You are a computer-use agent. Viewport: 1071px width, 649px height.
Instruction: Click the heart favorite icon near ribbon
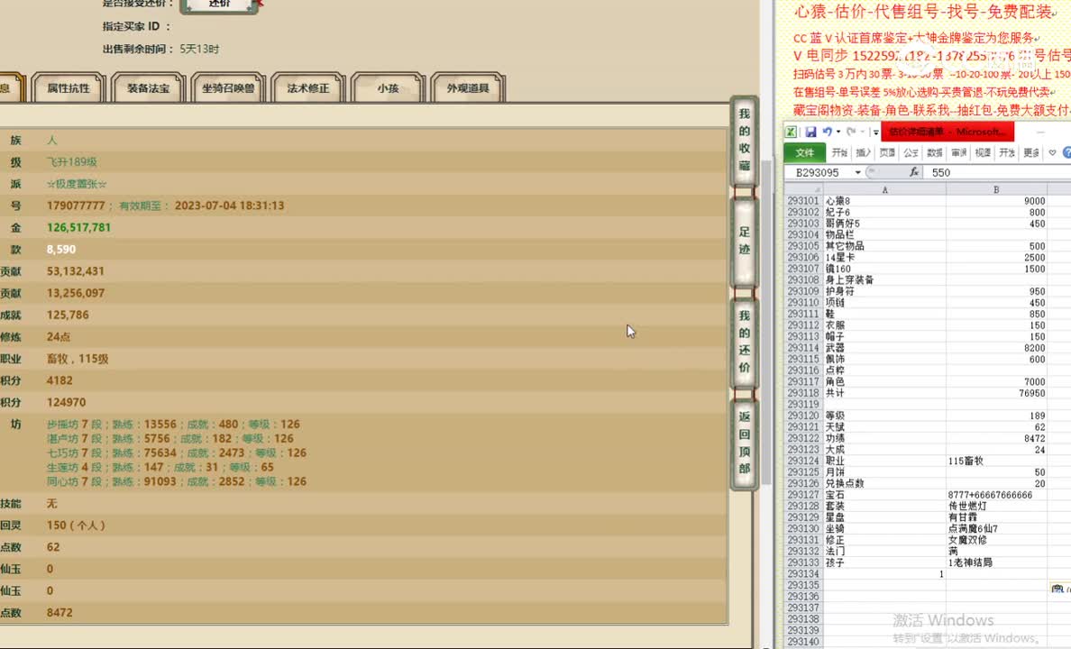coord(1050,152)
